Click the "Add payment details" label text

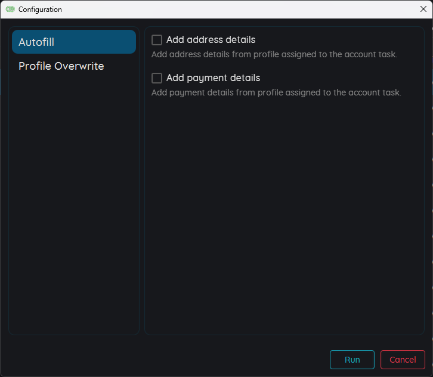coord(213,78)
